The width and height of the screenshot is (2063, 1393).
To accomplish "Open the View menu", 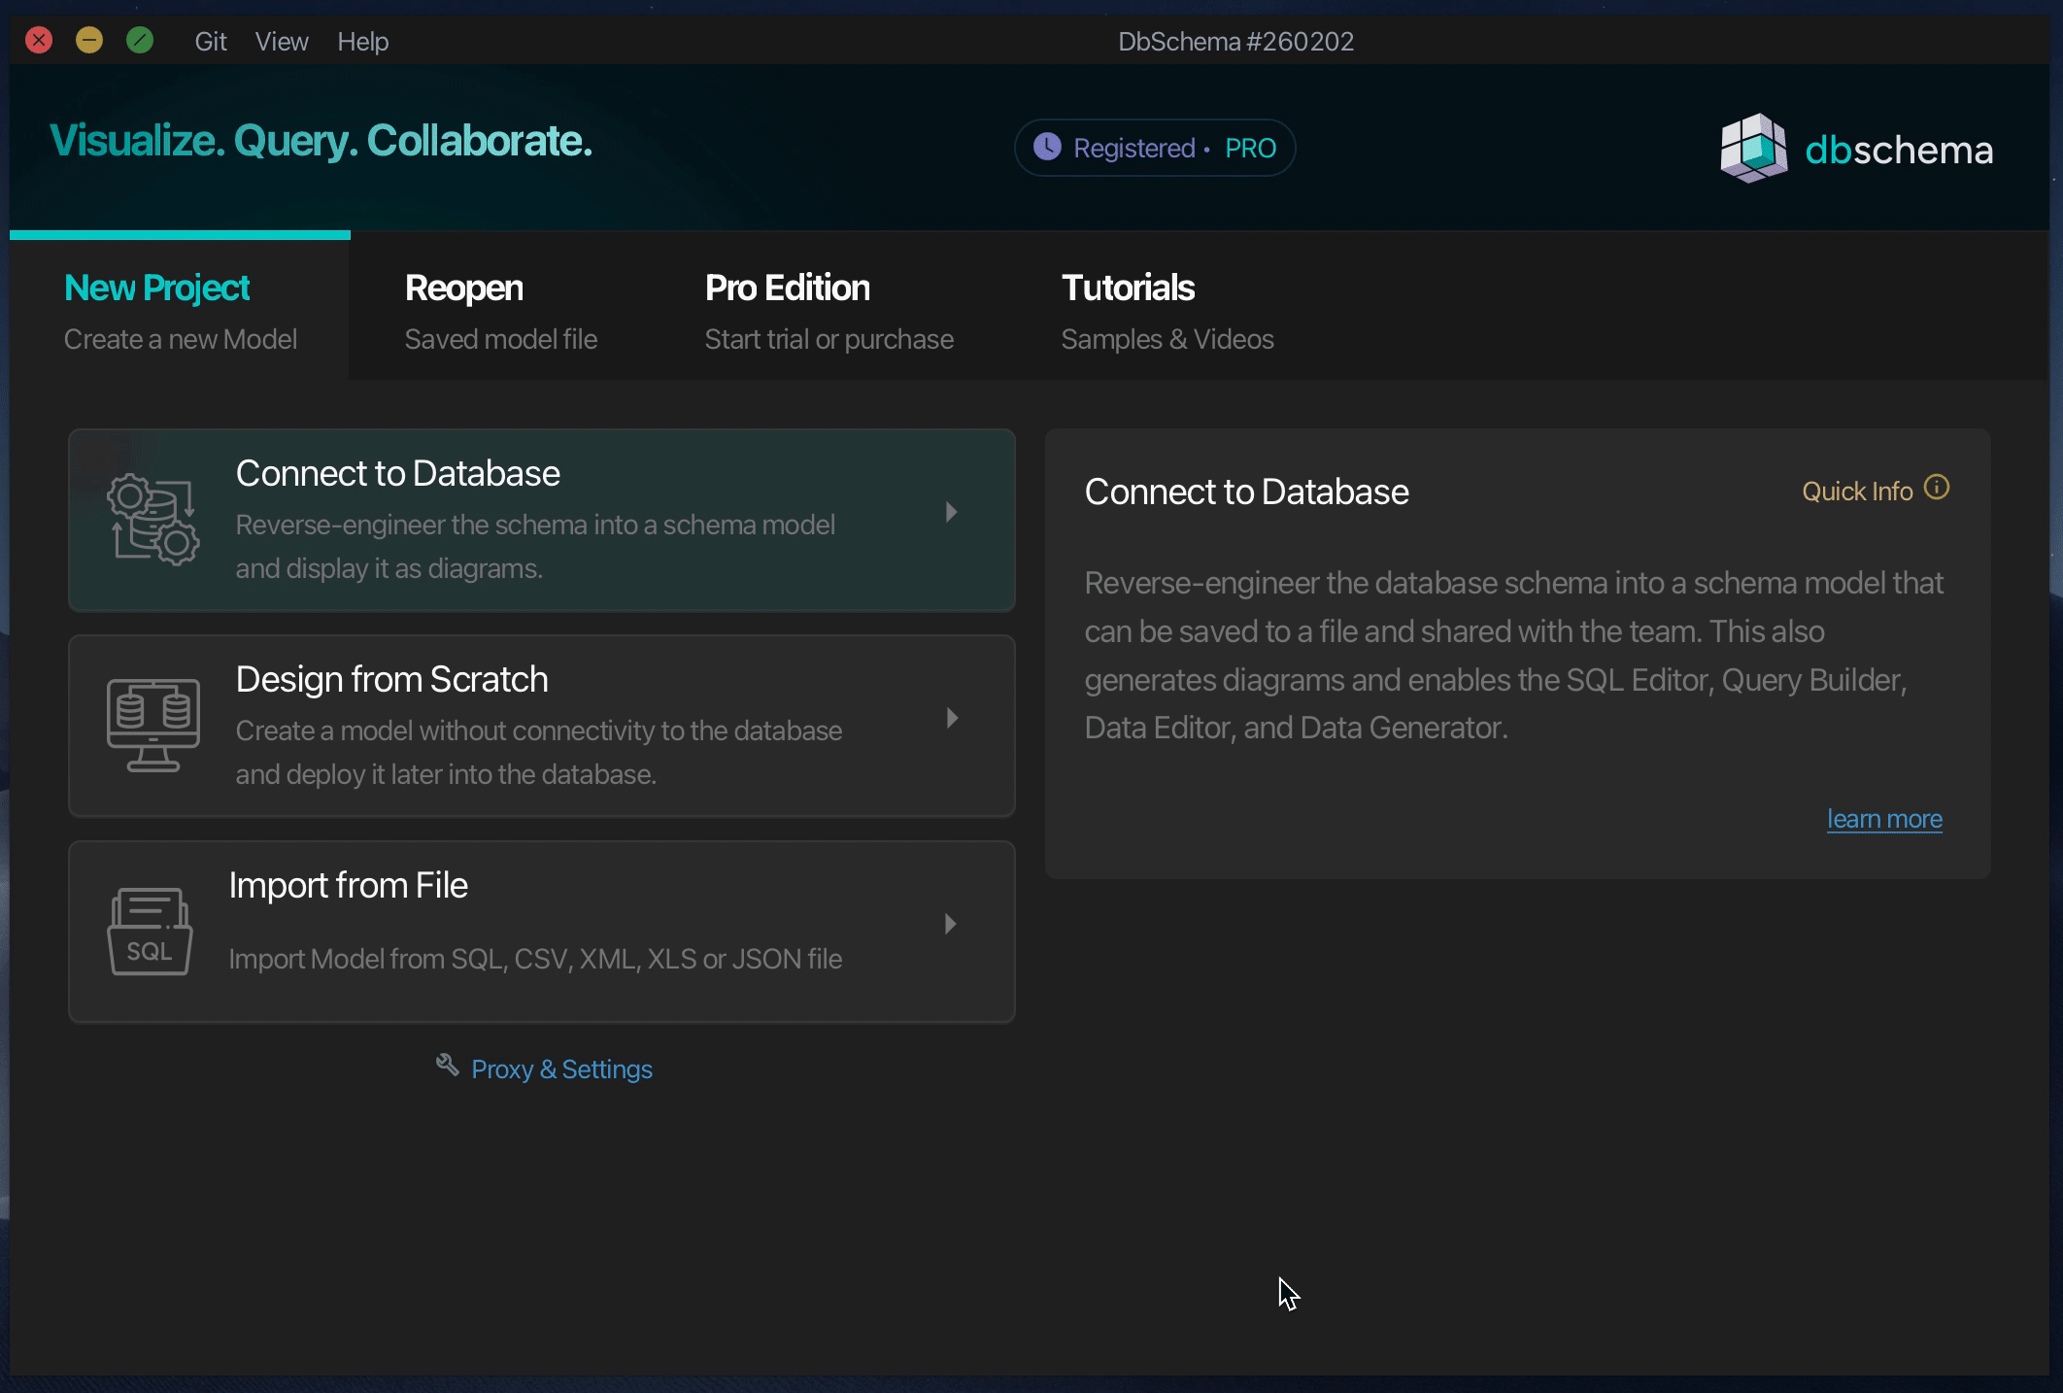I will [282, 42].
